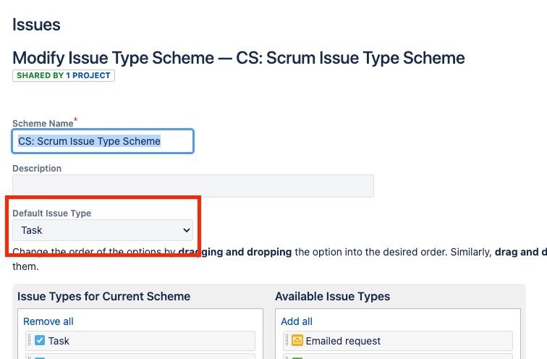Click the Remove all link

click(48, 321)
